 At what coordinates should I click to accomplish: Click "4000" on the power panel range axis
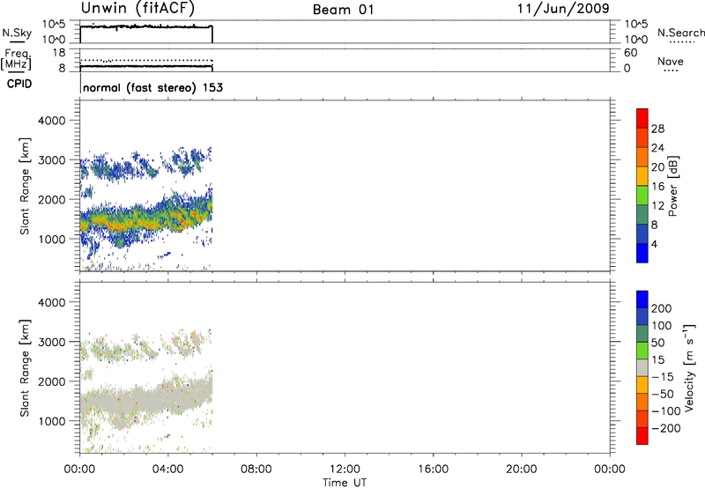51,121
